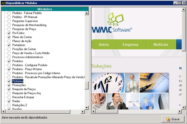The height and width of the screenshot is (124, 187).
Task: Toggle the Promoções module checkbox
Action: (x=9, y=85)
